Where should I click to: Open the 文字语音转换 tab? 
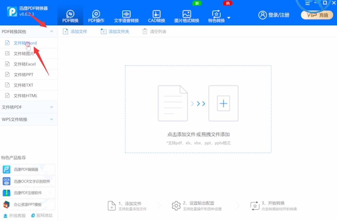126,16
